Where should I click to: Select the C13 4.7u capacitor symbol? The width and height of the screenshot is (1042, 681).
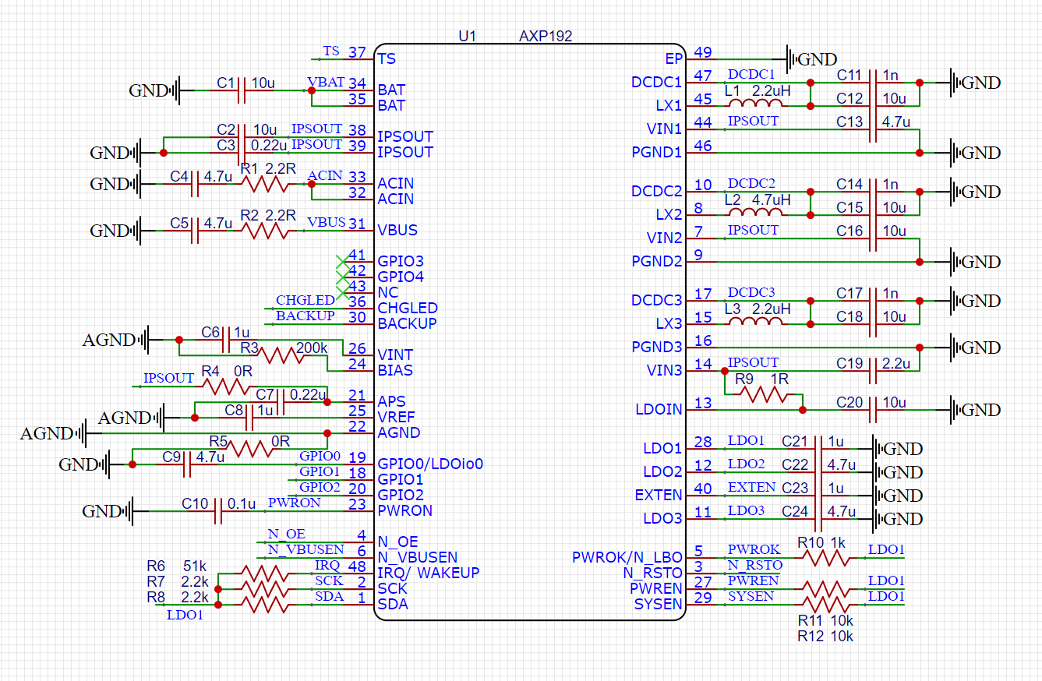[872, 129]
